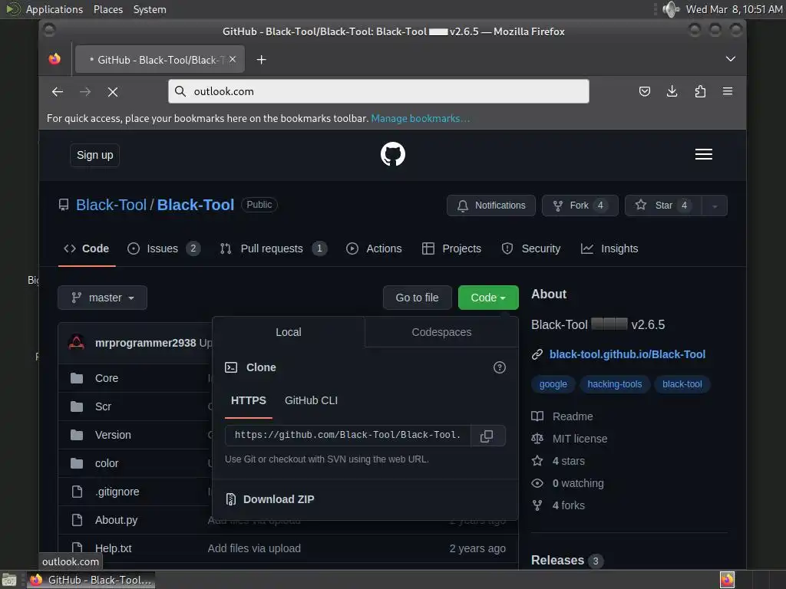Click the link icon beside project website
Viewport: 786px width, 589px height.
537,354
